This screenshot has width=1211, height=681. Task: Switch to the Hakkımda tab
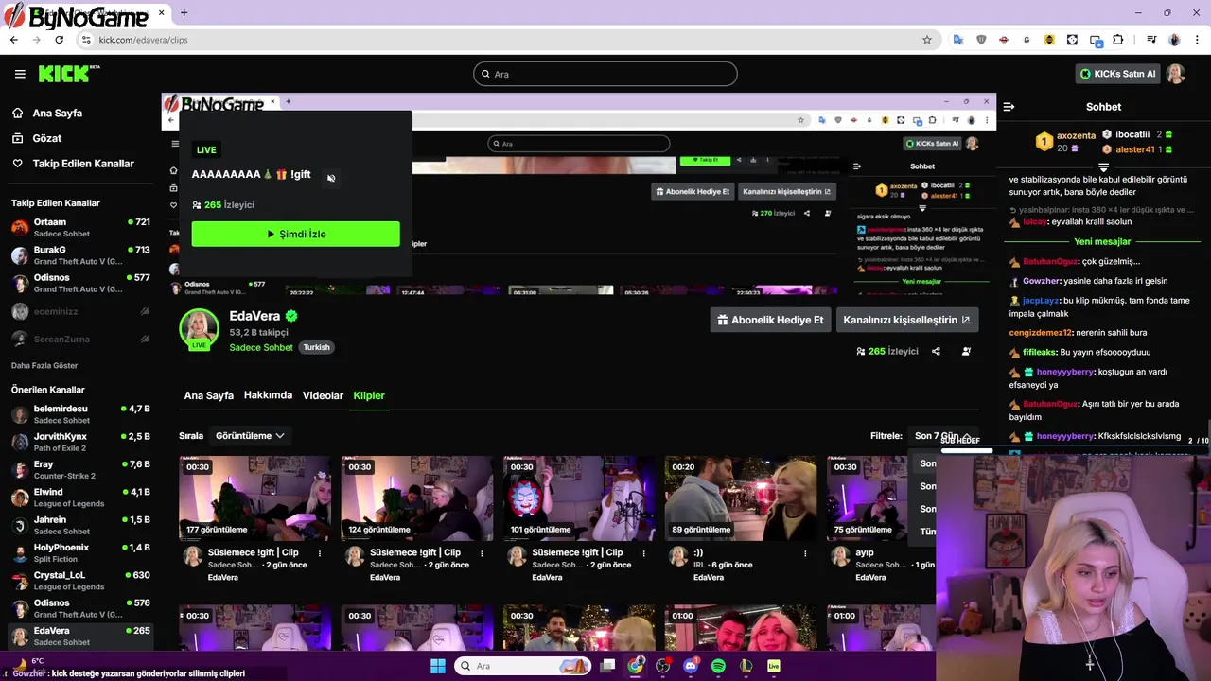pos(268,395)
